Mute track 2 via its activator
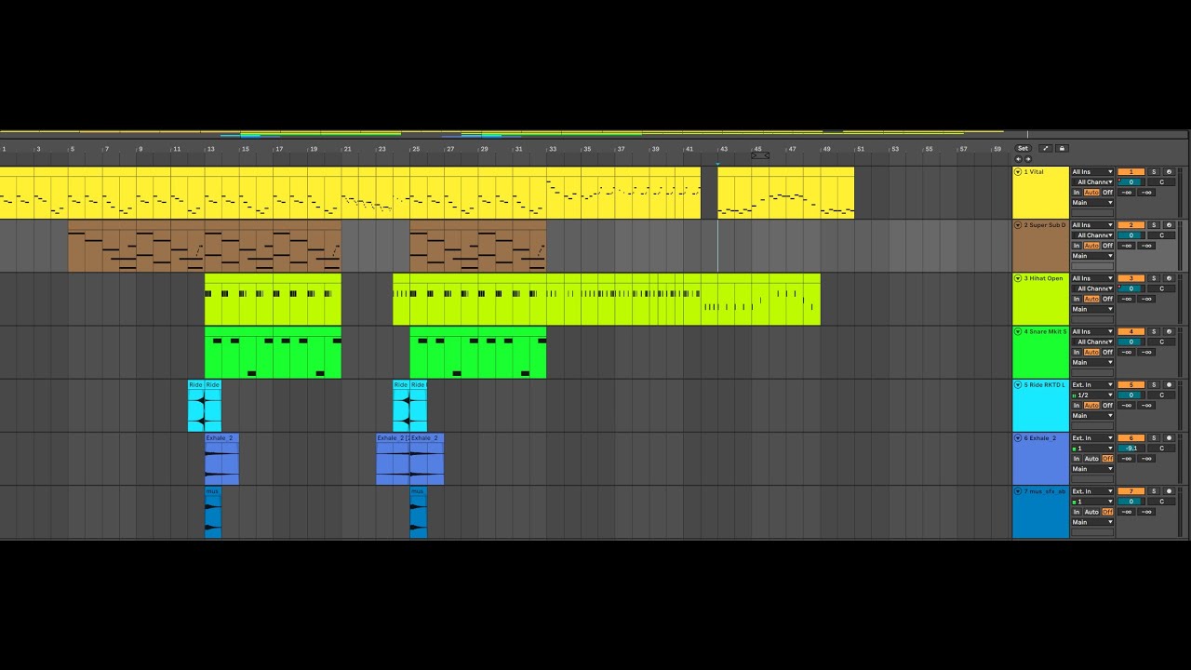Image resolution: width=1191 pixels, height=670 pixels. tap(1131, 225)
